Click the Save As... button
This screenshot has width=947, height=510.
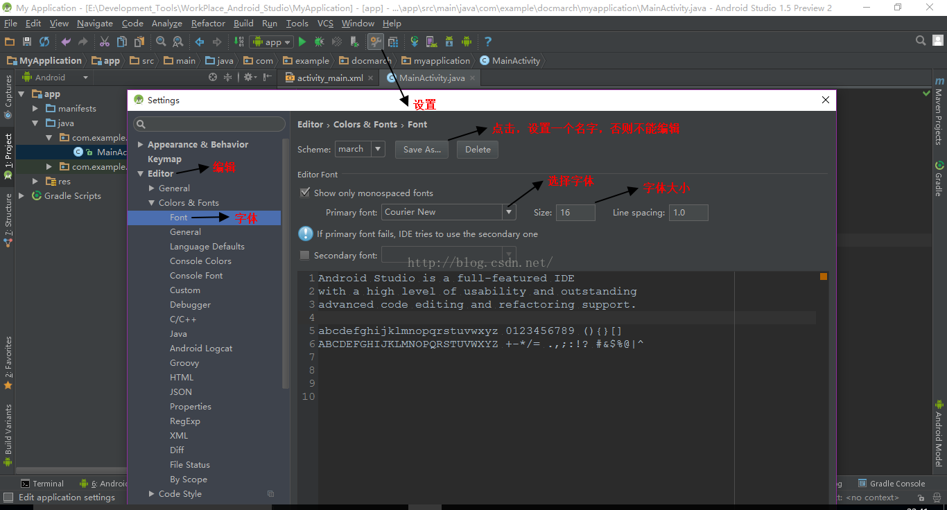point(422,149)
